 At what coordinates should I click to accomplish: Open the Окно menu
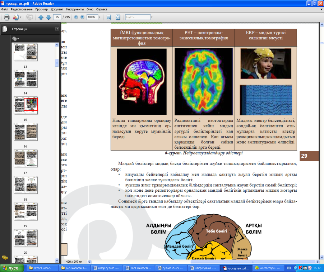(x=90, y=9)
